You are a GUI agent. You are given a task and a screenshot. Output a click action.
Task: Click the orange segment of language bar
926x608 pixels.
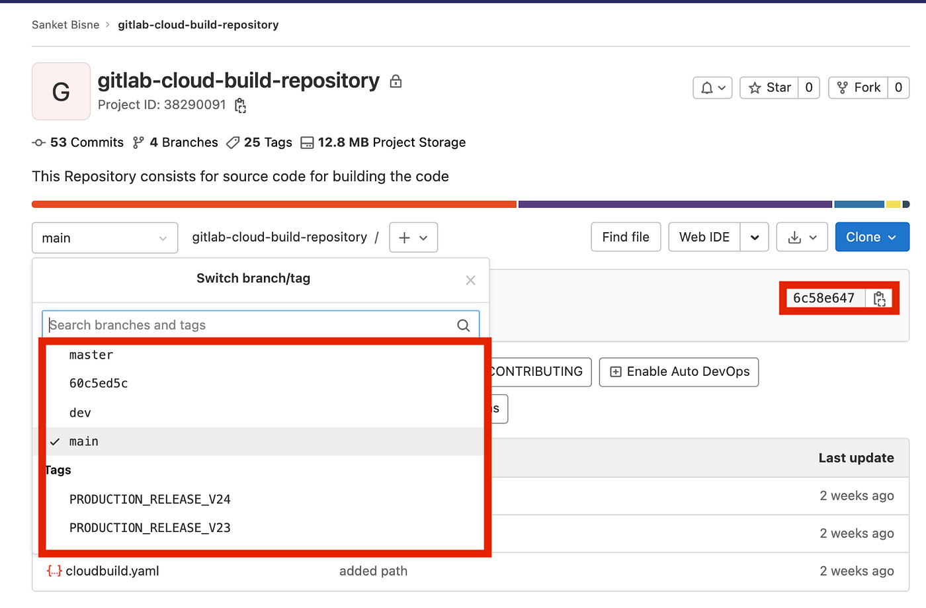point(274,204)
